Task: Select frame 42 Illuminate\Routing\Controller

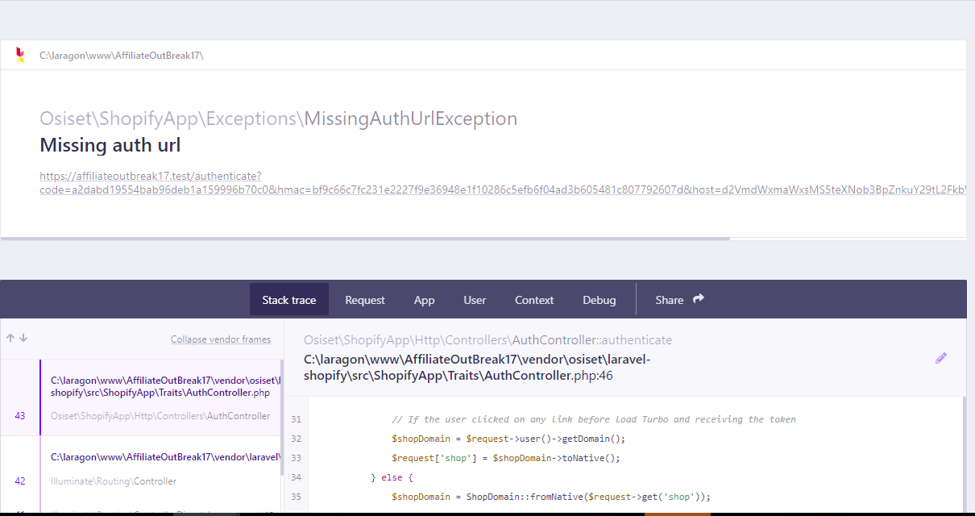Action: click(141, 469)
